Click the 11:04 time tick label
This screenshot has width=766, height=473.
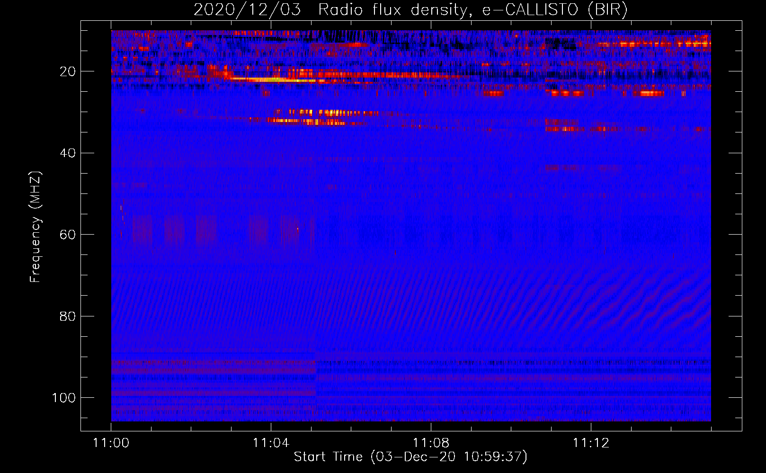271,443
